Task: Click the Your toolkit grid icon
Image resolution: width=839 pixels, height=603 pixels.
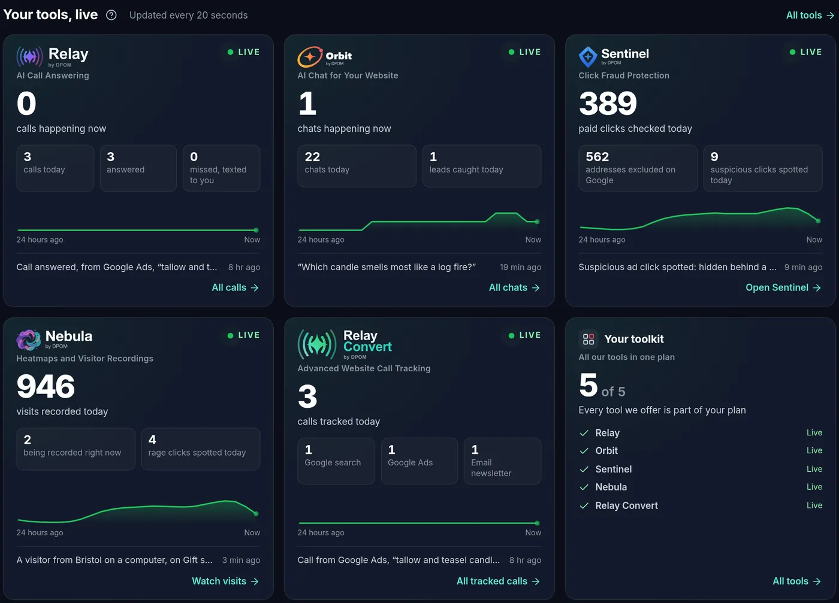Action: 588,339
